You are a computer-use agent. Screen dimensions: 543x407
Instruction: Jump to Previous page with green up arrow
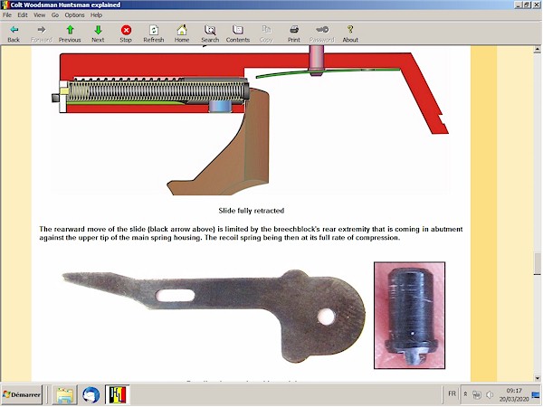pyautogui.click(x=70, y=33)
